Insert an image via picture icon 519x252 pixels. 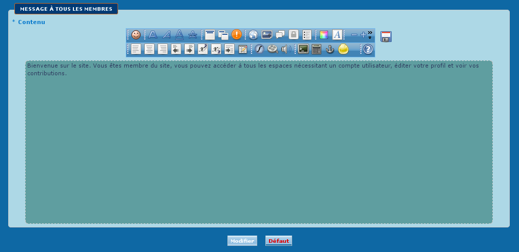click(267, 35)
